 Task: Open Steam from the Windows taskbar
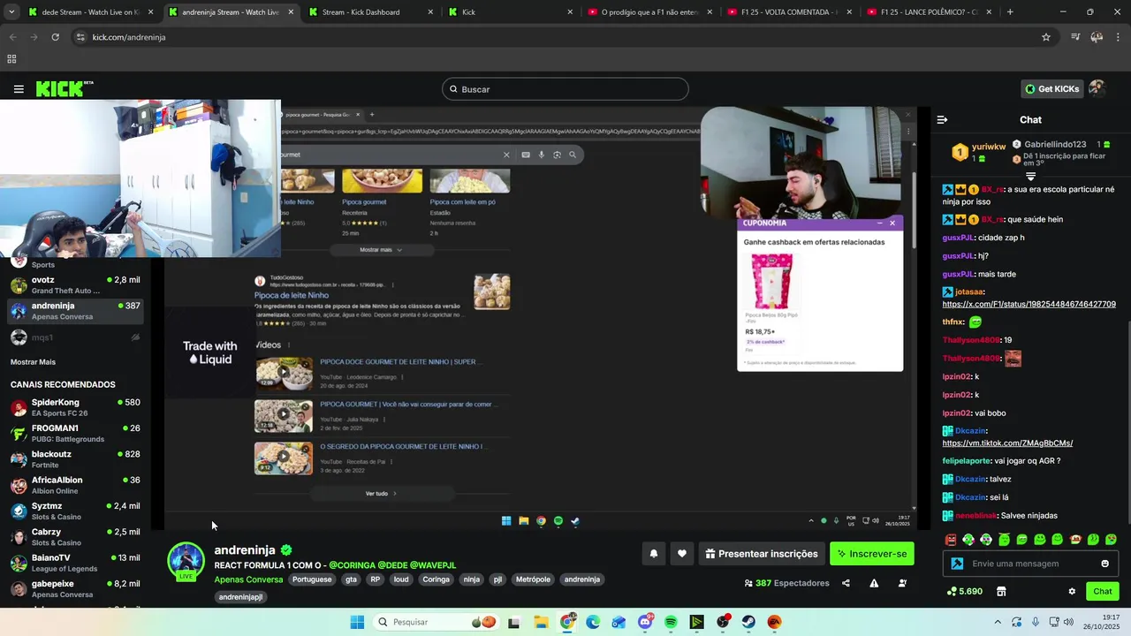748,622
